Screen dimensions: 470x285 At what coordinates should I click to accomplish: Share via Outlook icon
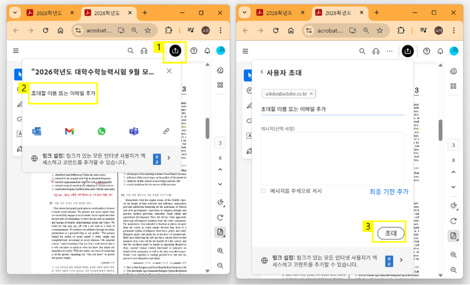[36, 132]
